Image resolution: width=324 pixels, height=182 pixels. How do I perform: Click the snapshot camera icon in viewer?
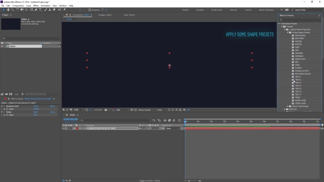[x=106, y=110]
